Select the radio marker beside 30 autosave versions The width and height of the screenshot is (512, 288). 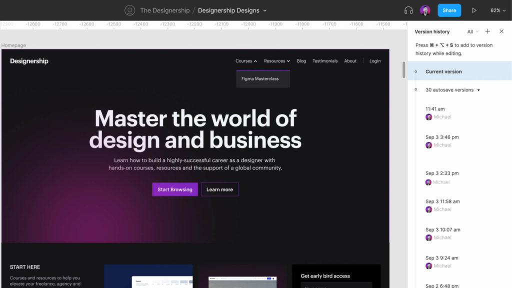tap(415, 89)
